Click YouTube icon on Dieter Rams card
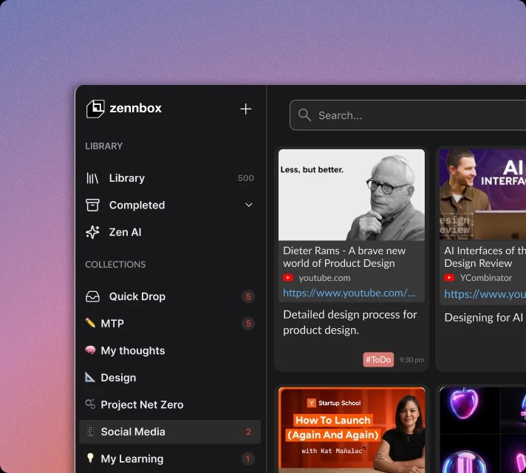The image size is (526, 473). point(288,278)
